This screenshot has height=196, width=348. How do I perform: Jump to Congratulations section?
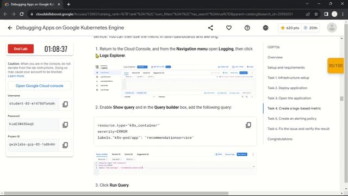(x=280, y=139)
